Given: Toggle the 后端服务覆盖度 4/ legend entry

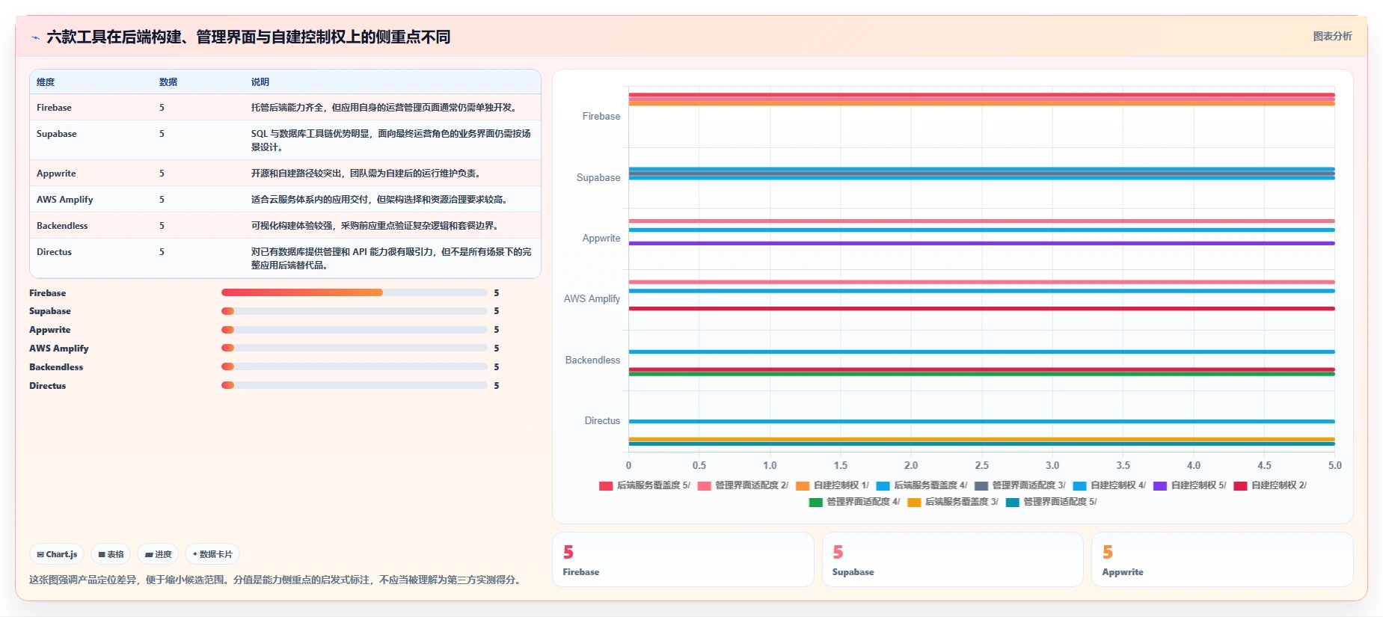Looking at the screenshot, I should click(922, 485).
